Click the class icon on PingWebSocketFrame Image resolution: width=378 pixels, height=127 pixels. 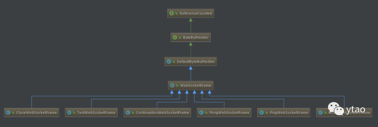pyautogui.click(x=262, y=112)
